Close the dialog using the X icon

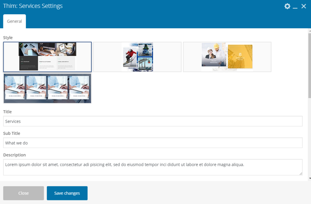(x=304, y=6)
